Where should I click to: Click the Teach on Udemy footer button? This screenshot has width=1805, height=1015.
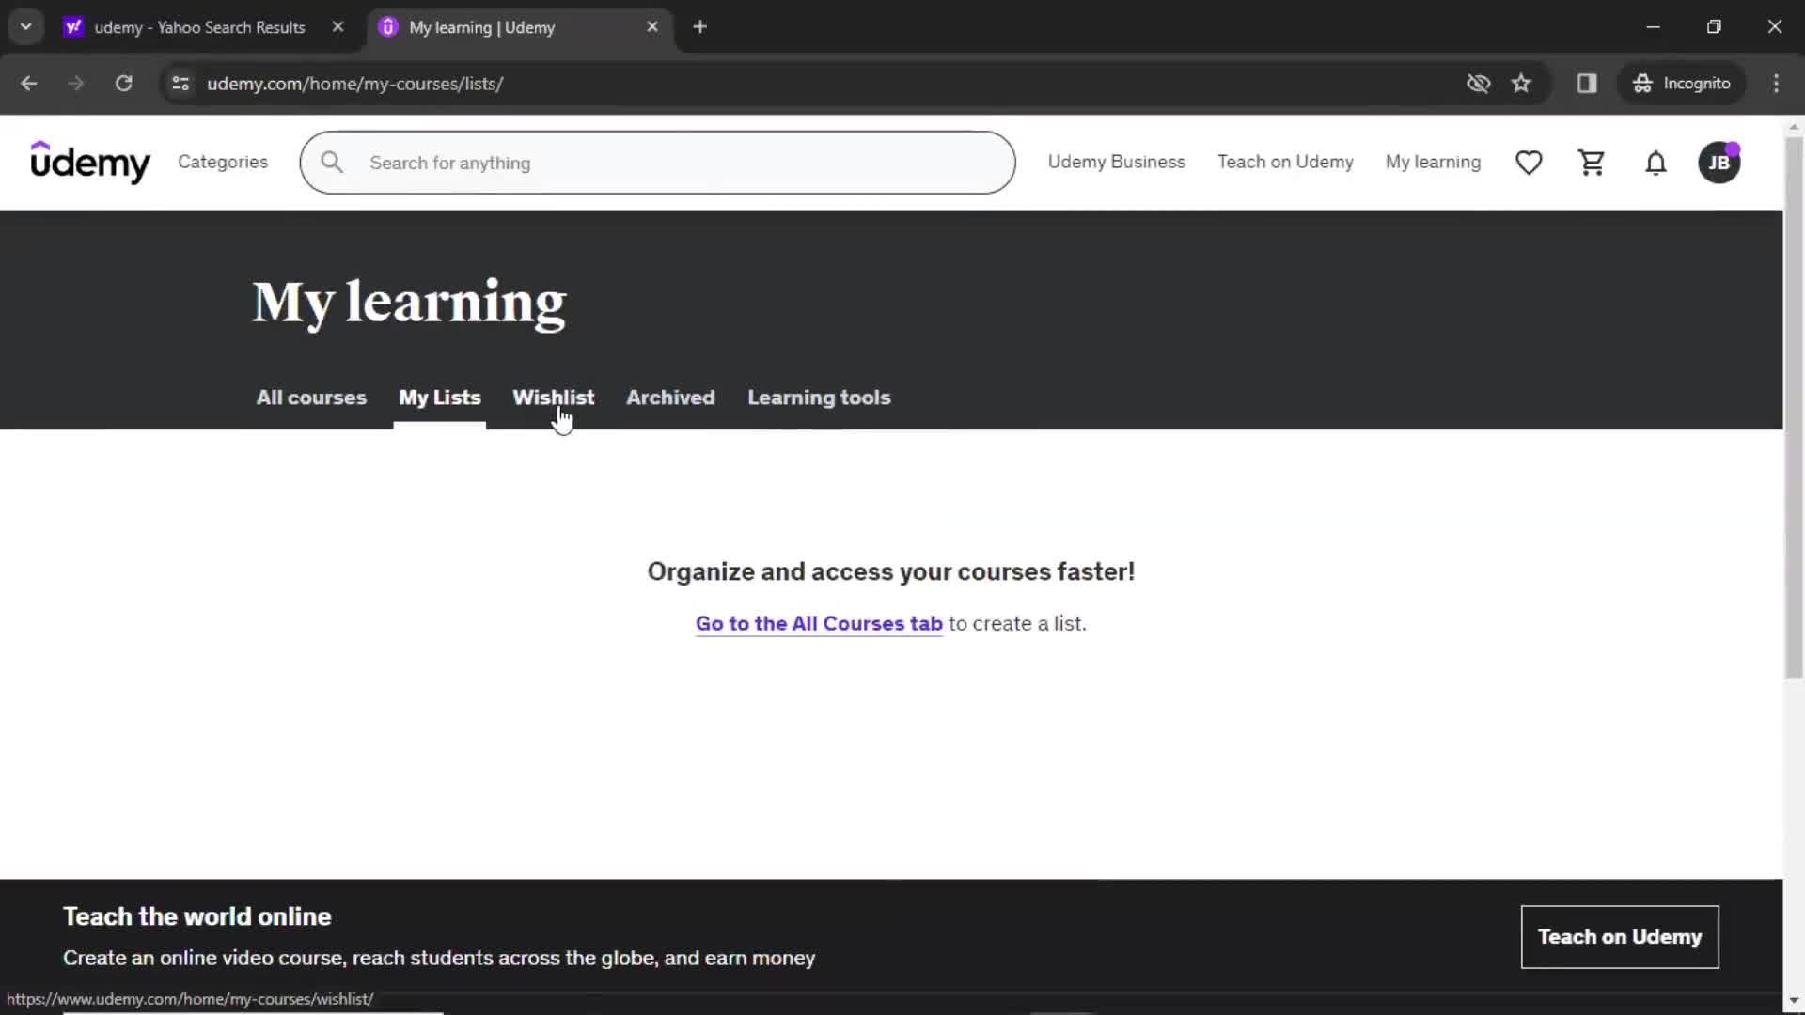pos(1620,937)
